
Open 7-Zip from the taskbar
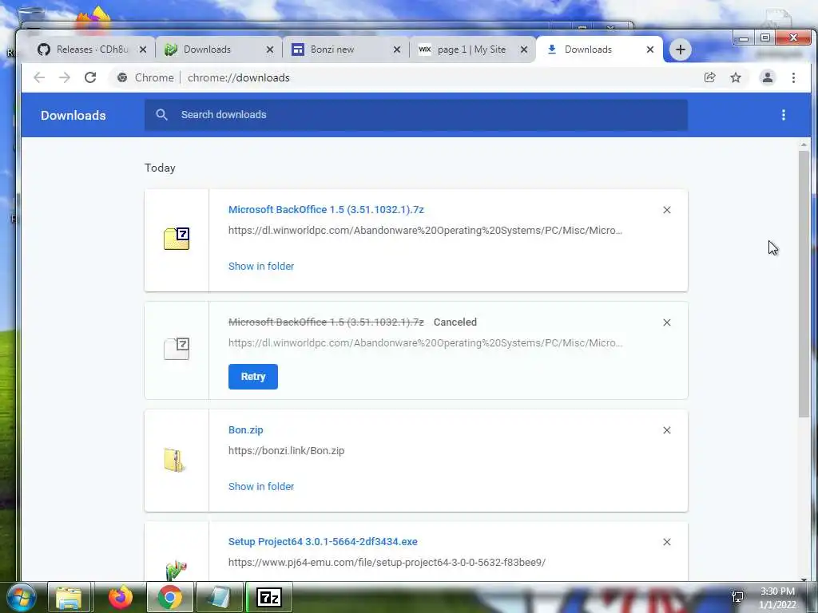(x=269, y=597)
